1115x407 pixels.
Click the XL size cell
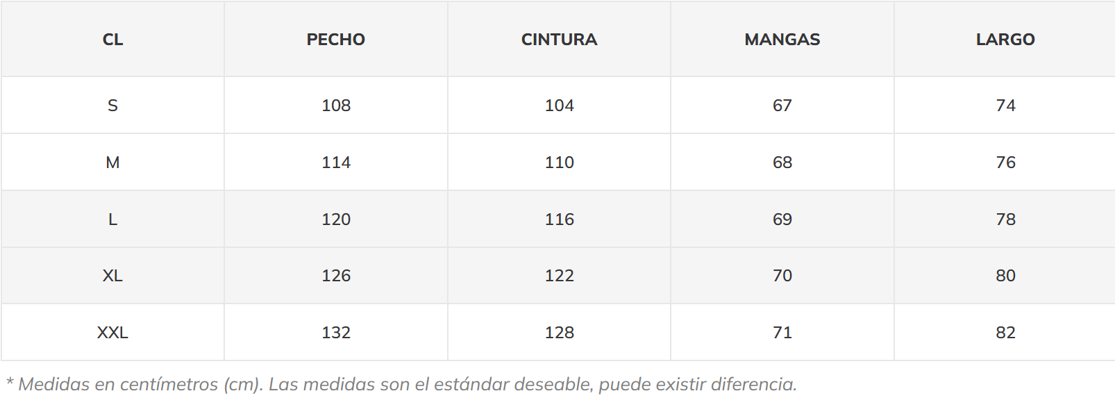tap(112, 276)
